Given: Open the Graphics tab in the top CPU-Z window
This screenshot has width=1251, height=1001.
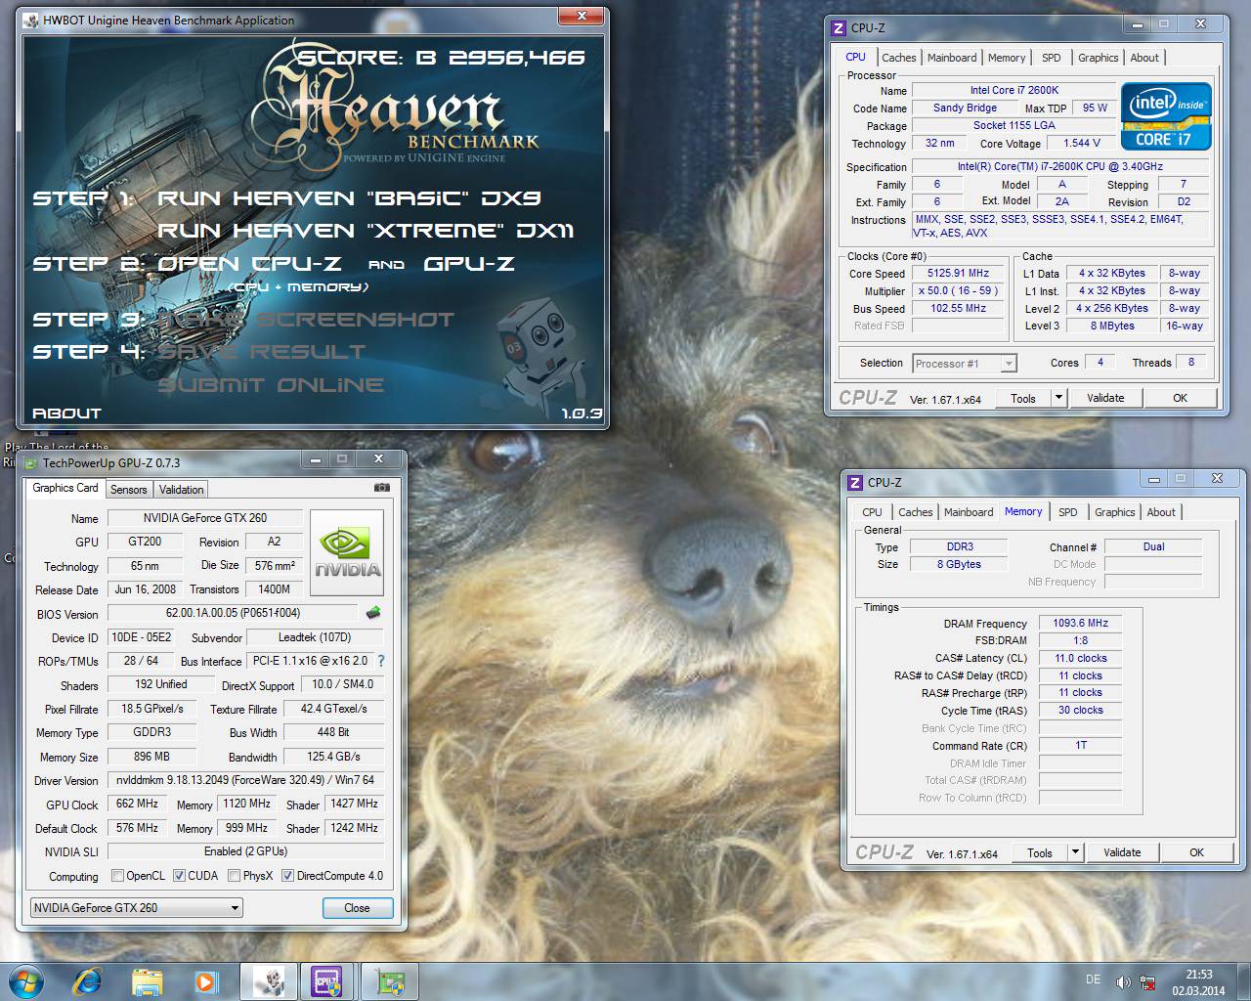Looking at the screenshot, I should pyautogui.click(x=1098, y=58).
